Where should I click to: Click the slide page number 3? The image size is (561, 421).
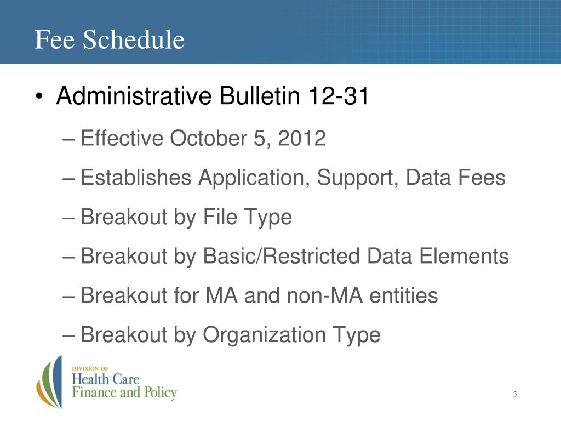click(515, 394)
